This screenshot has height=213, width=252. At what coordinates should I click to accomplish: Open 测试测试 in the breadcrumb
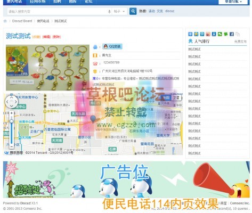tap(60, 21)
